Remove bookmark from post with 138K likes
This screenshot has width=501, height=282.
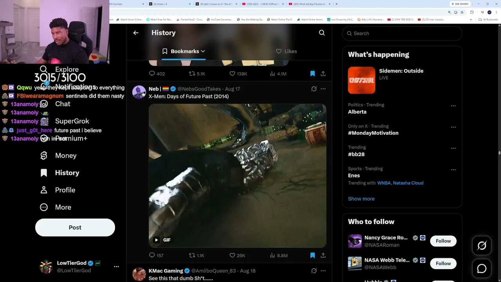(312, 74)
